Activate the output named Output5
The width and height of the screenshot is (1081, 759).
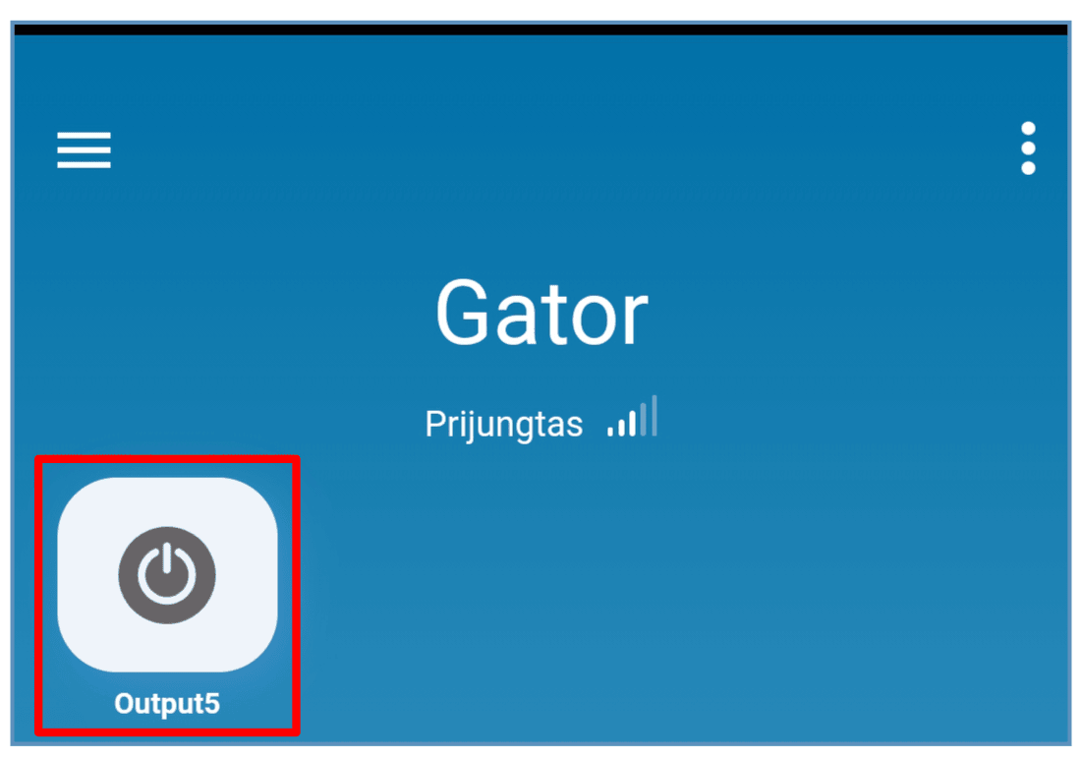[167, 575]
